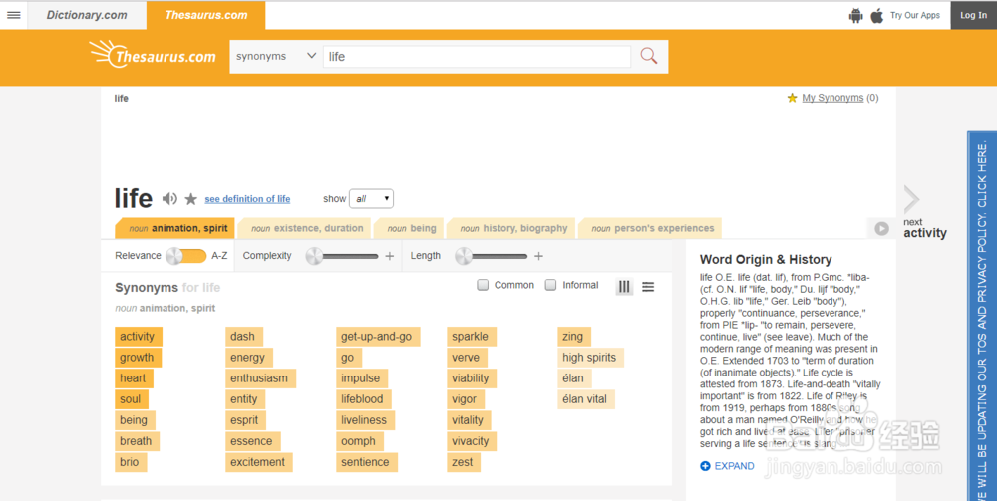The image size is (997, 501).
Task: Click the gray star next to life
Action: point(190,199)
